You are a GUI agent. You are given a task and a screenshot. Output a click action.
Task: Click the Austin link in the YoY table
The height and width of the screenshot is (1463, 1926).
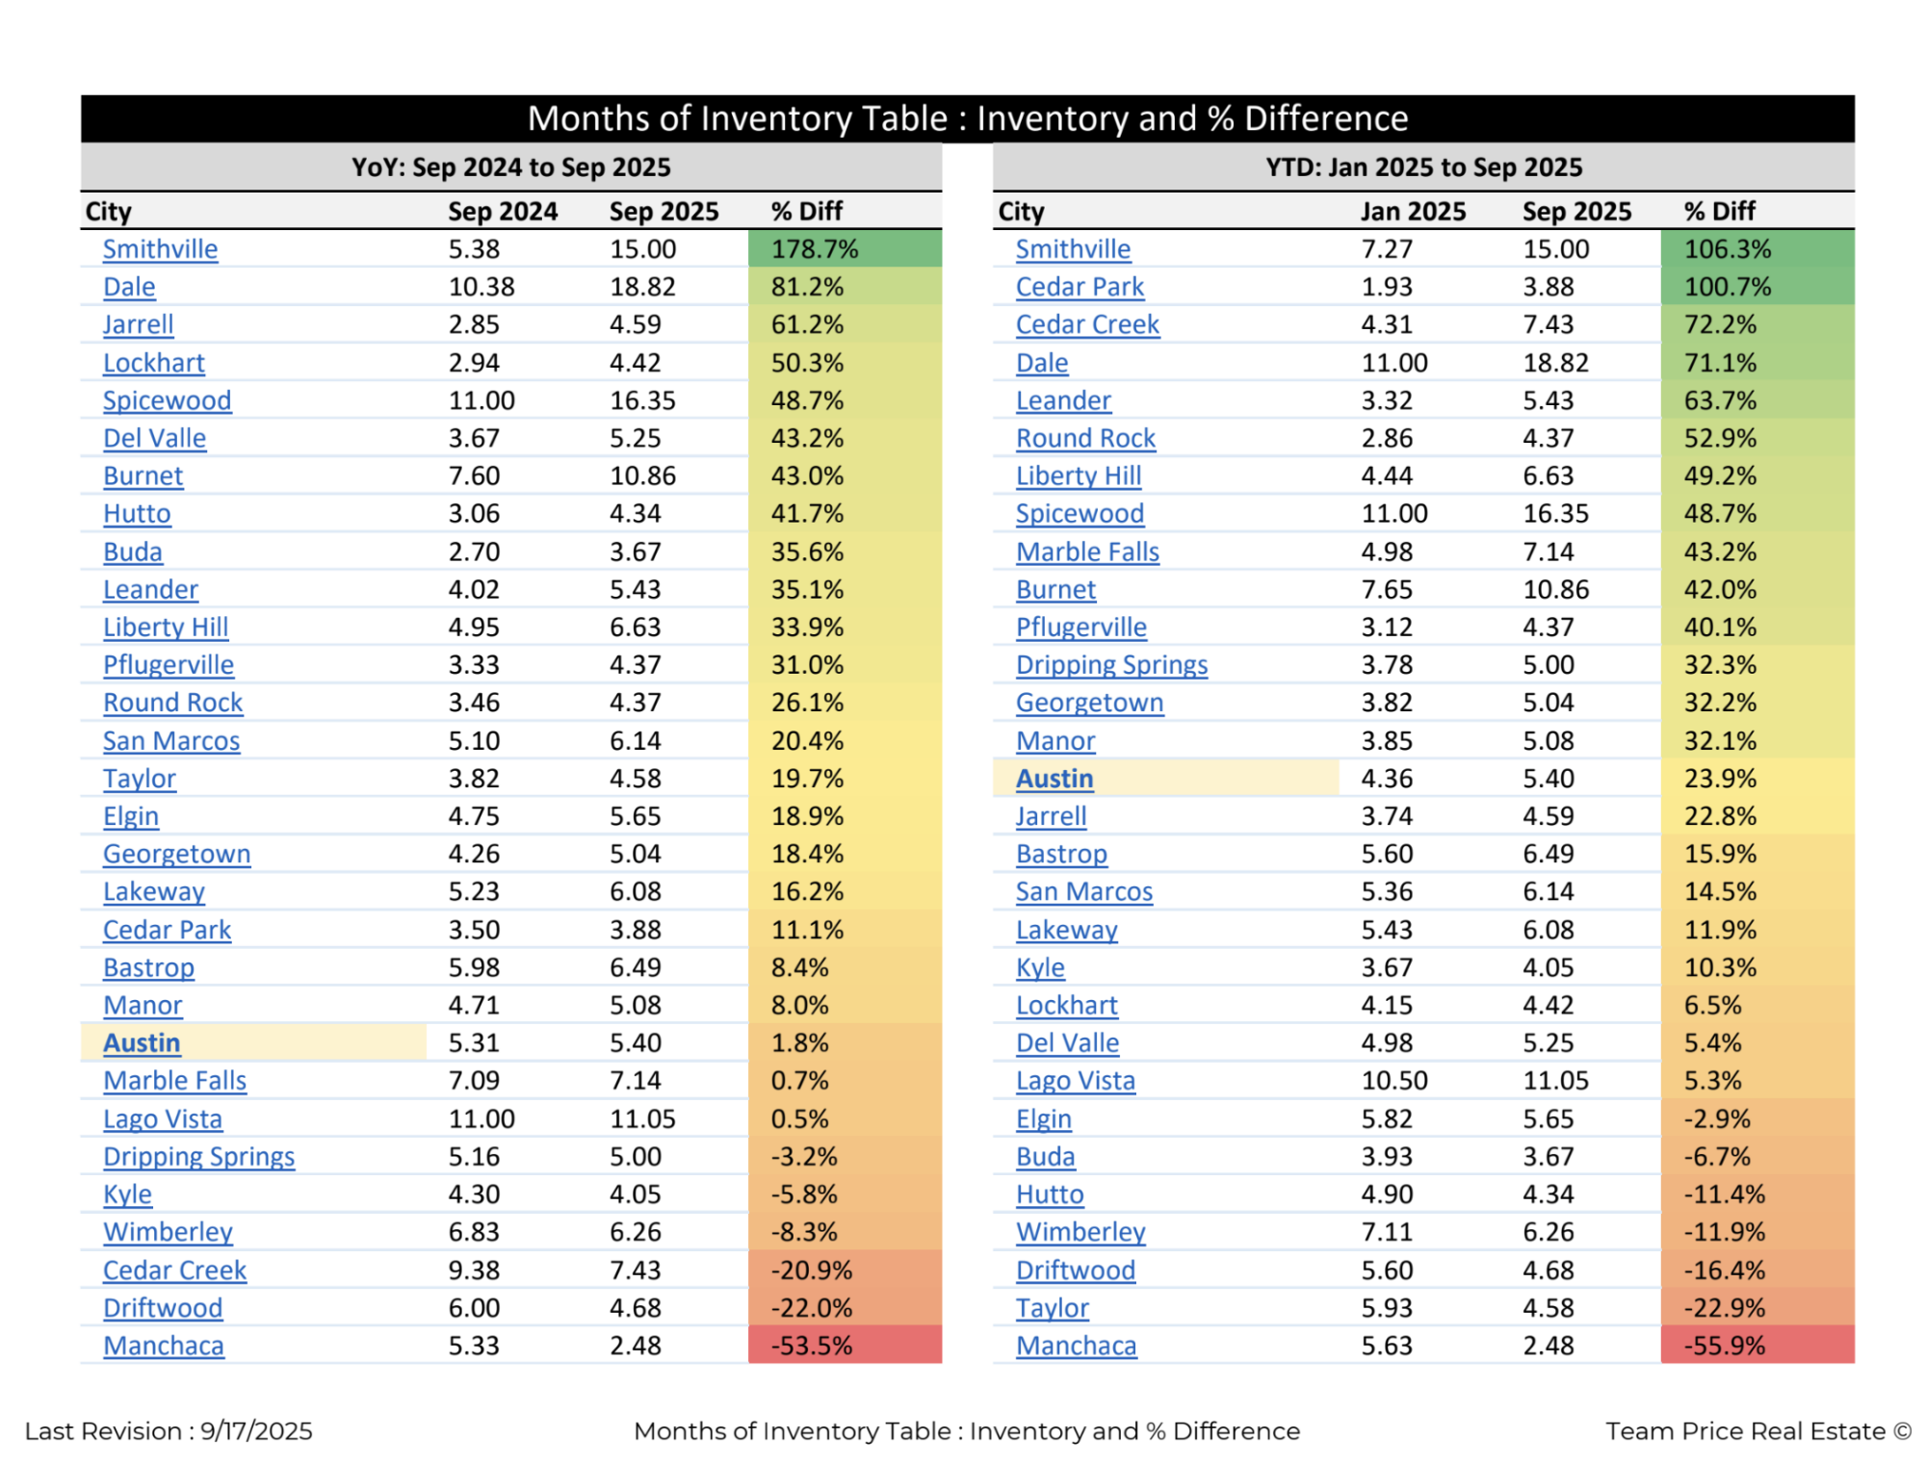click(142, 1043)
